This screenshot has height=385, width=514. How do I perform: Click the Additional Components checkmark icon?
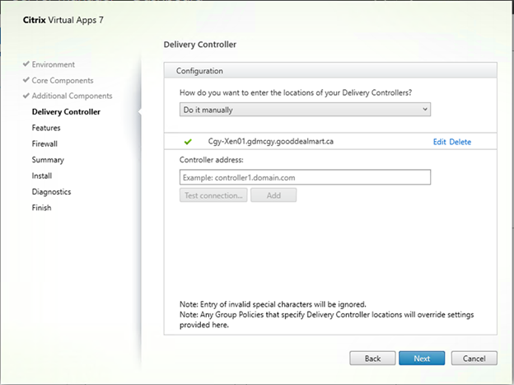coord(26,96)
